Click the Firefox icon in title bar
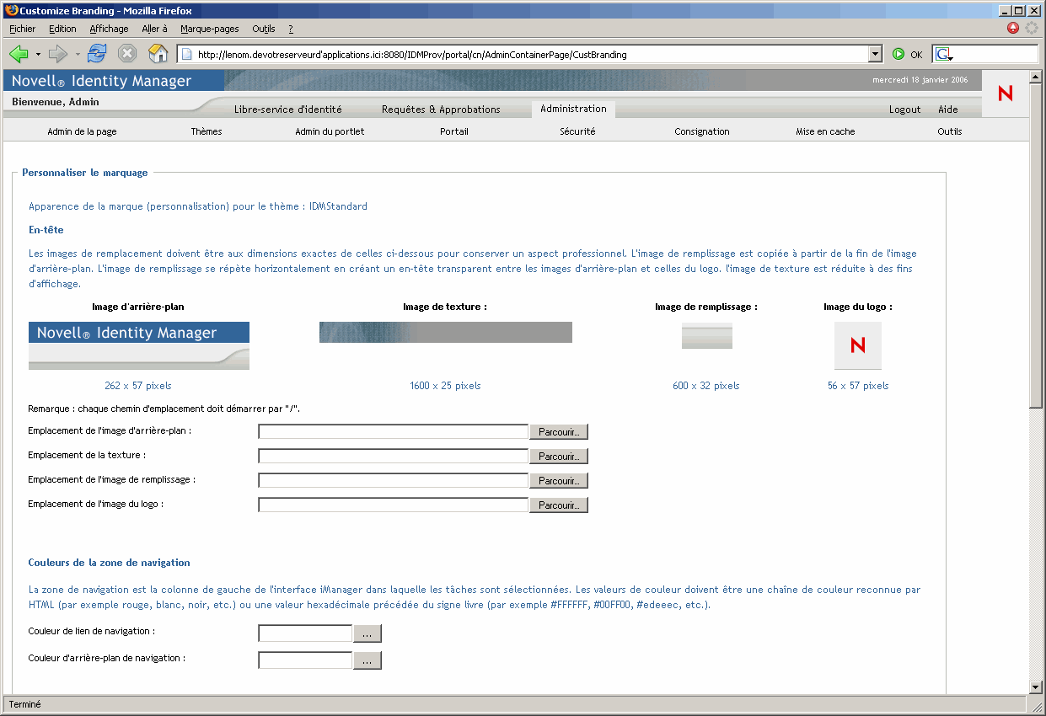Viewport: 1046px width, 716px height. tap(10, 11)
